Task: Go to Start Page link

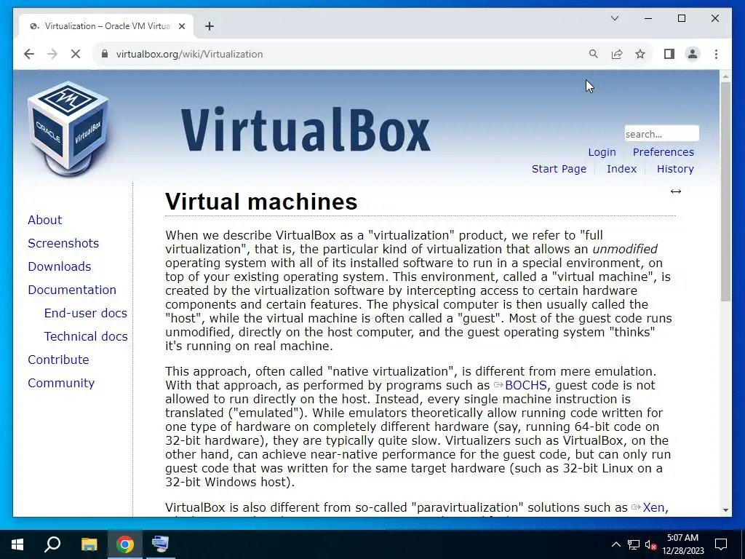Action: pos(559,169)
